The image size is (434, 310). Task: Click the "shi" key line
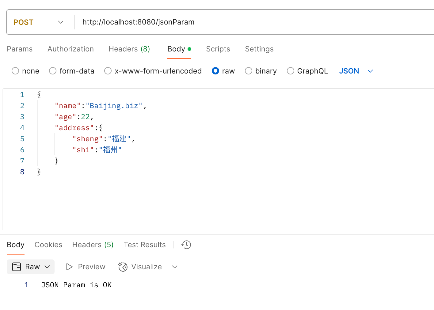pos(97,150)
